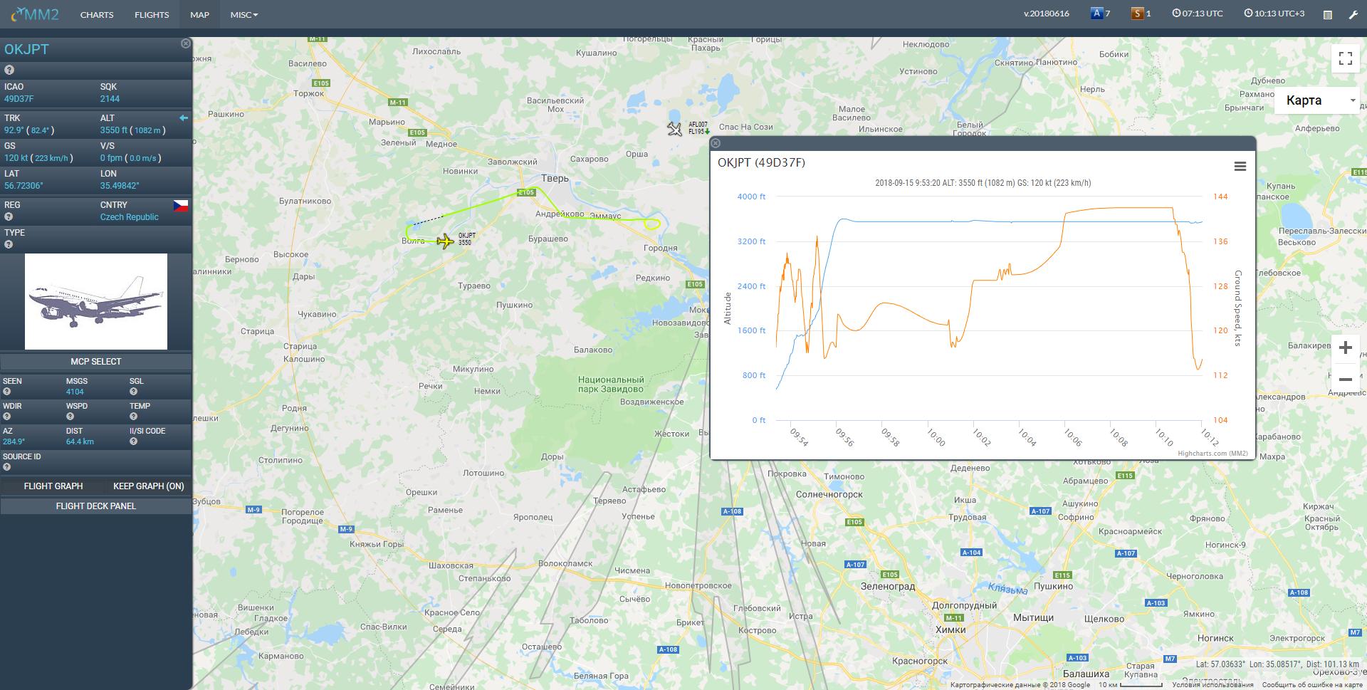Toggle the FLIGHT GRAPH display
The width and height of the screenshot is (1367, 690).
(x=53, y=486)
